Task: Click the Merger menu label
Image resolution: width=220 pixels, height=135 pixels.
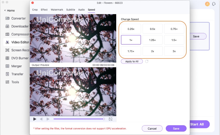Action: tap(17, 66)
